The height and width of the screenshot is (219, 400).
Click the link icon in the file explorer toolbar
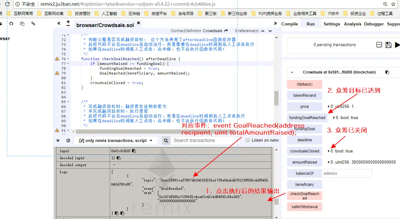pos(33,24)
